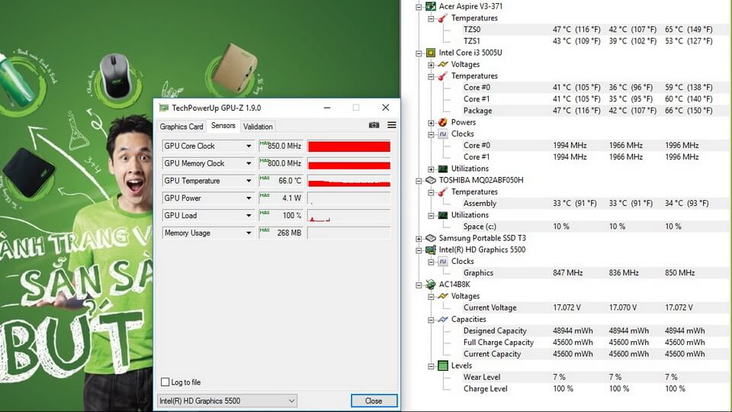Screen dimensions: 732x412
Task: Open the GPU Core Clock sensor dropdown
Action: click(249, 146)
